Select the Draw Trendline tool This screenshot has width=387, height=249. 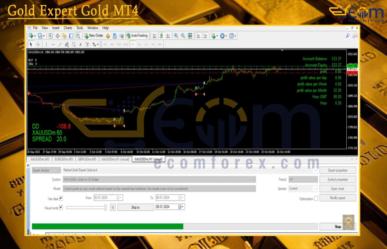point(60,44)
